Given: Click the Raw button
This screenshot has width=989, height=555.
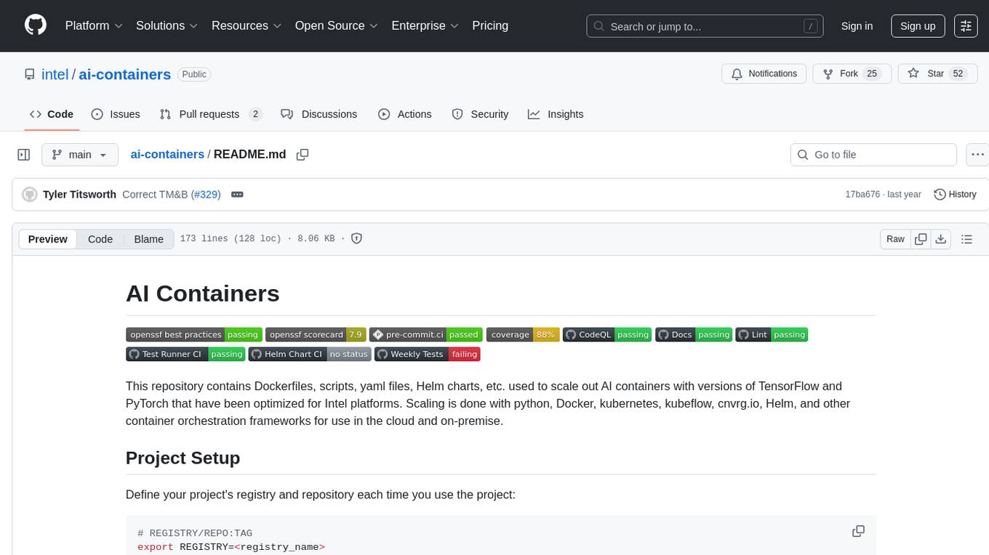Looking at the screenshot, I should tap(895, 239).
